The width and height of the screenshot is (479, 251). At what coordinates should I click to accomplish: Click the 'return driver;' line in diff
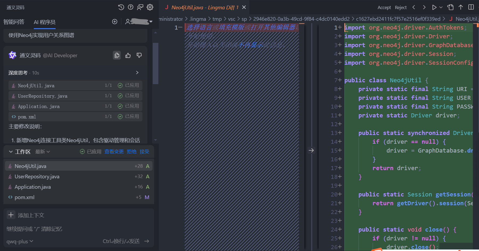pyautogui.click(x=397, y=168)
